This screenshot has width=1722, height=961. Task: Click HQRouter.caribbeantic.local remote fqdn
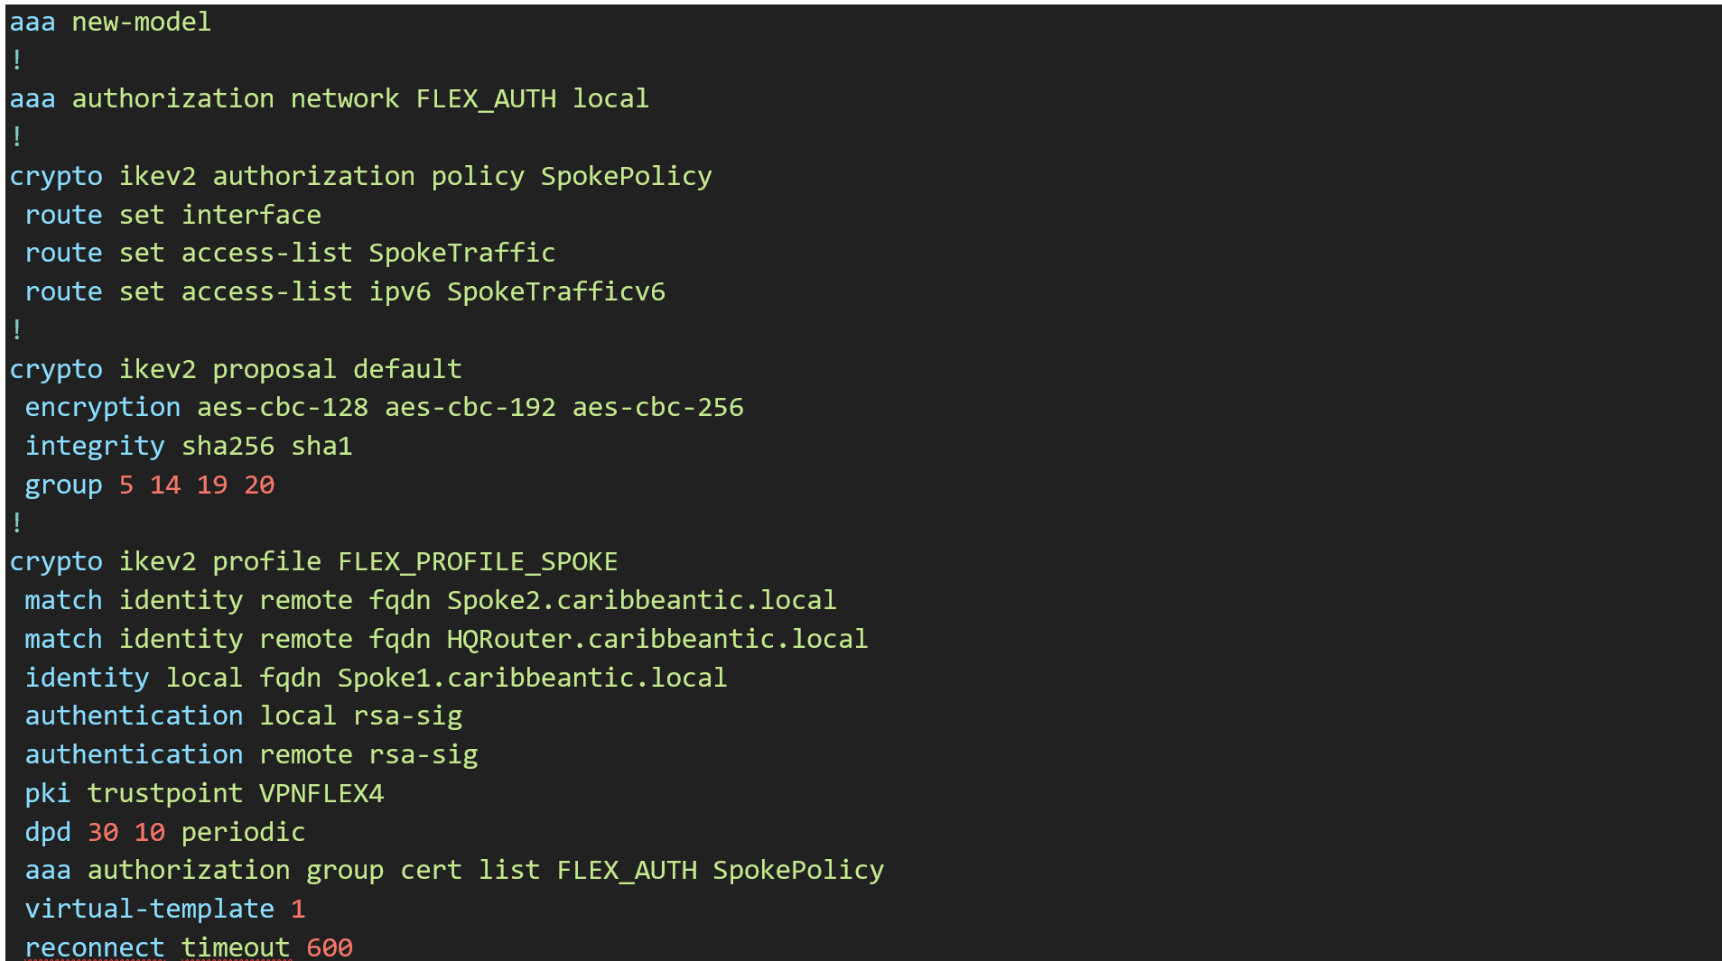656,639
